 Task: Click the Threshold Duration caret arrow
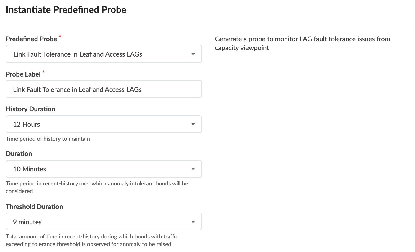tap(193, 222)
